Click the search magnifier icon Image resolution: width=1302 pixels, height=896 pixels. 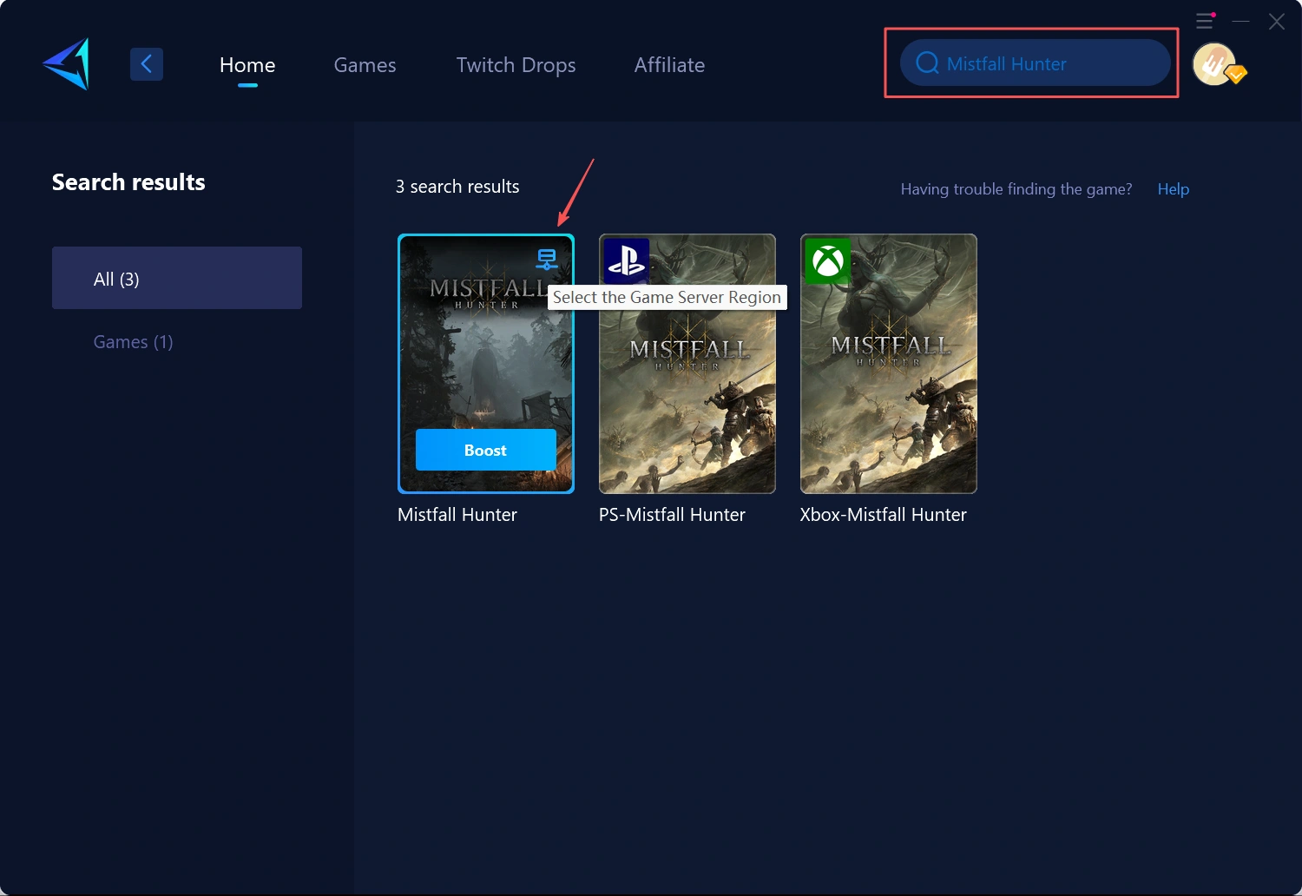(927, 63)
